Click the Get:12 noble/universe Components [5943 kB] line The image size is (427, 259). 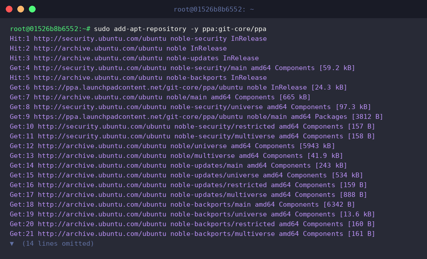coord(173,146)
